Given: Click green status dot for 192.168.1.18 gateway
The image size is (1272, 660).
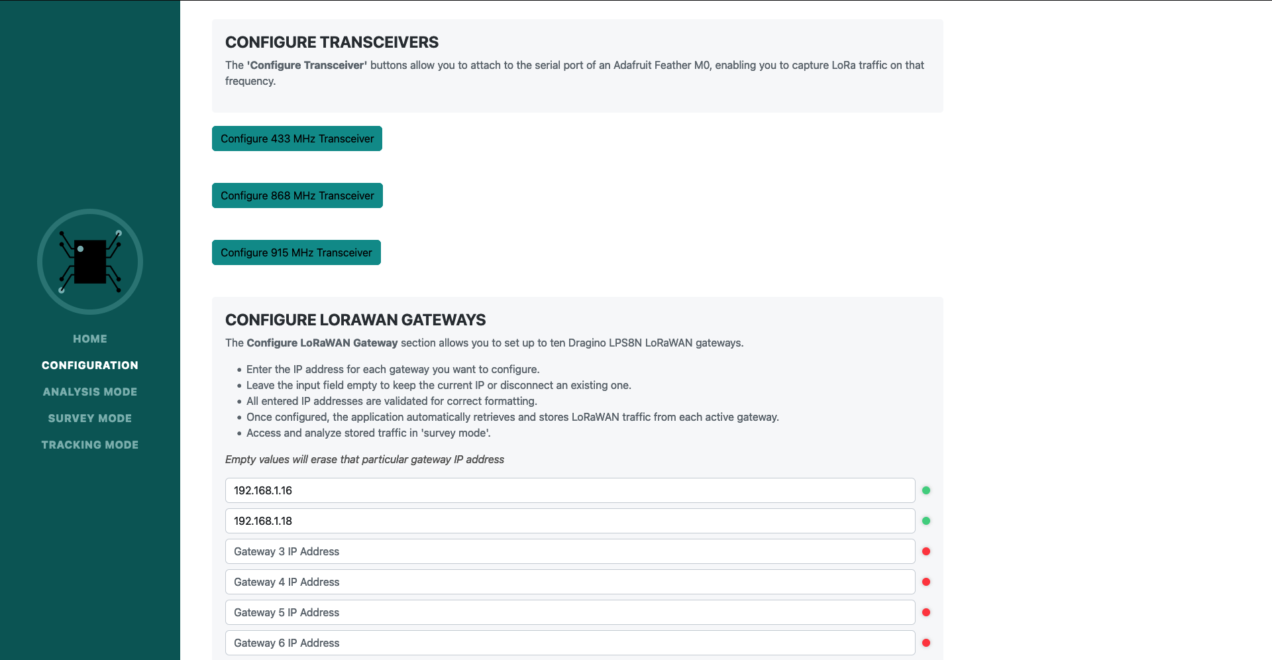Looking at the screenshot, I should (x=926, y=521).
